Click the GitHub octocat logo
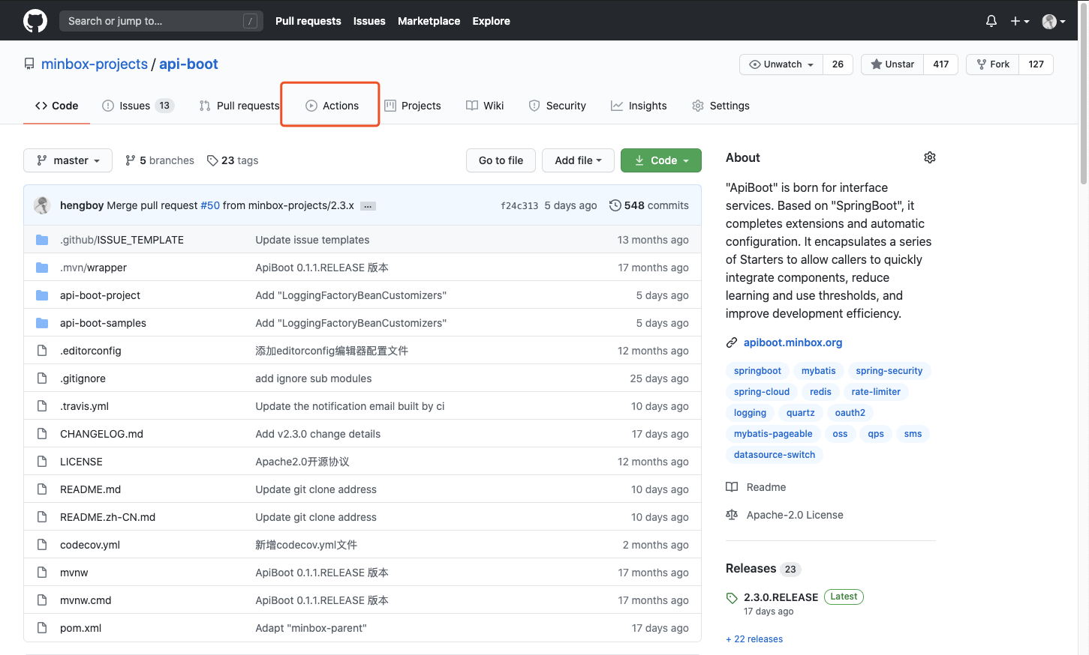Viewport: 1089px width, 655px height. pos(35,21)
